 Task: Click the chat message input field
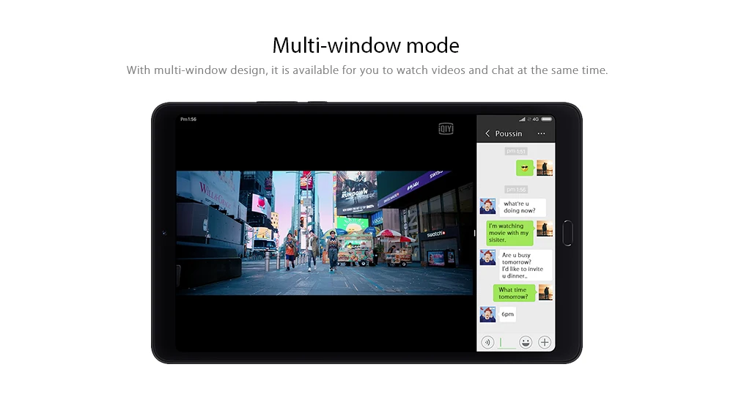point(507,343)
